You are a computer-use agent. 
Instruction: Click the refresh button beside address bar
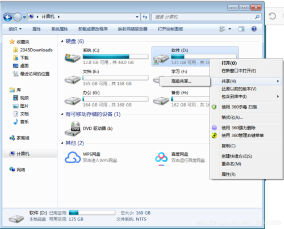[x=145, y=17]
